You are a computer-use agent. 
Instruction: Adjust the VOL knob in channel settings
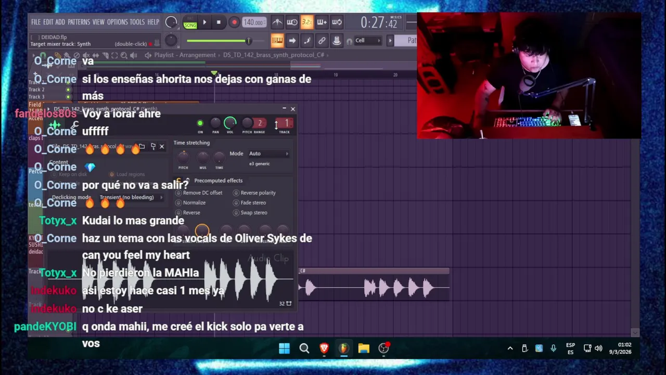tap(230, 123)
